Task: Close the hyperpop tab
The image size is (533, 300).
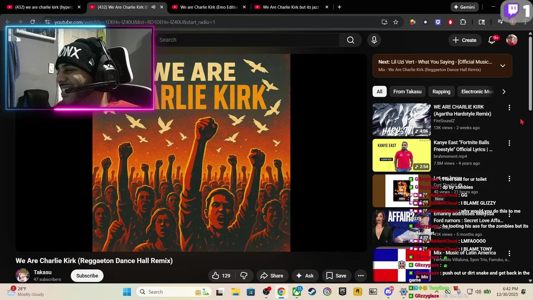Action: pyautogui.click(x=79, y=7)
